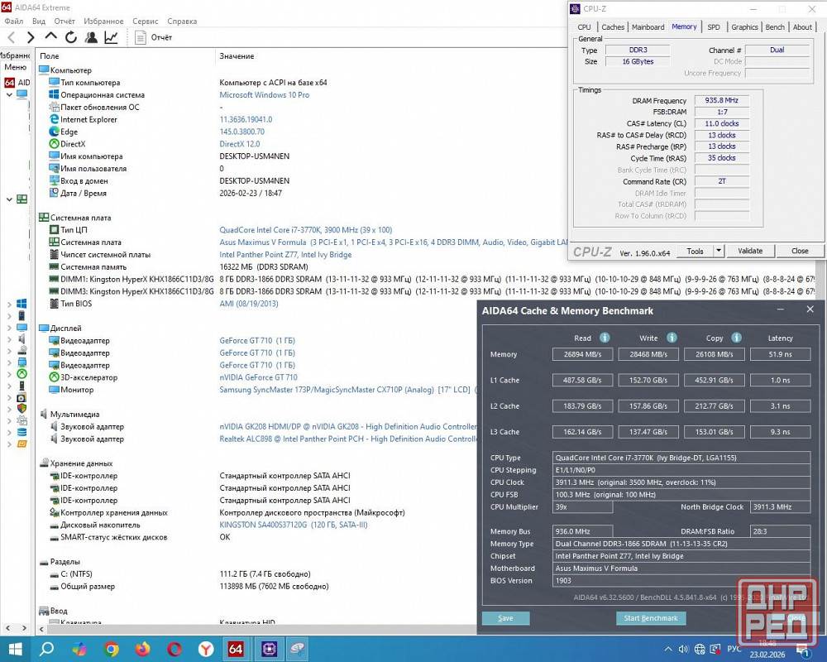This screenshot has height=662, width=827.
Task: Click the user silhouette toolbar icon
Action: (91, 37)
